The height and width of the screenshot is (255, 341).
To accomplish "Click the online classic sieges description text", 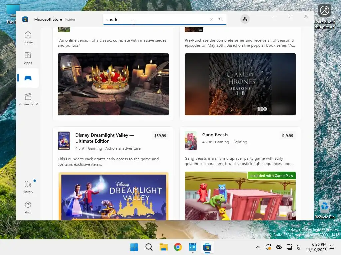I will coord(112,43).
